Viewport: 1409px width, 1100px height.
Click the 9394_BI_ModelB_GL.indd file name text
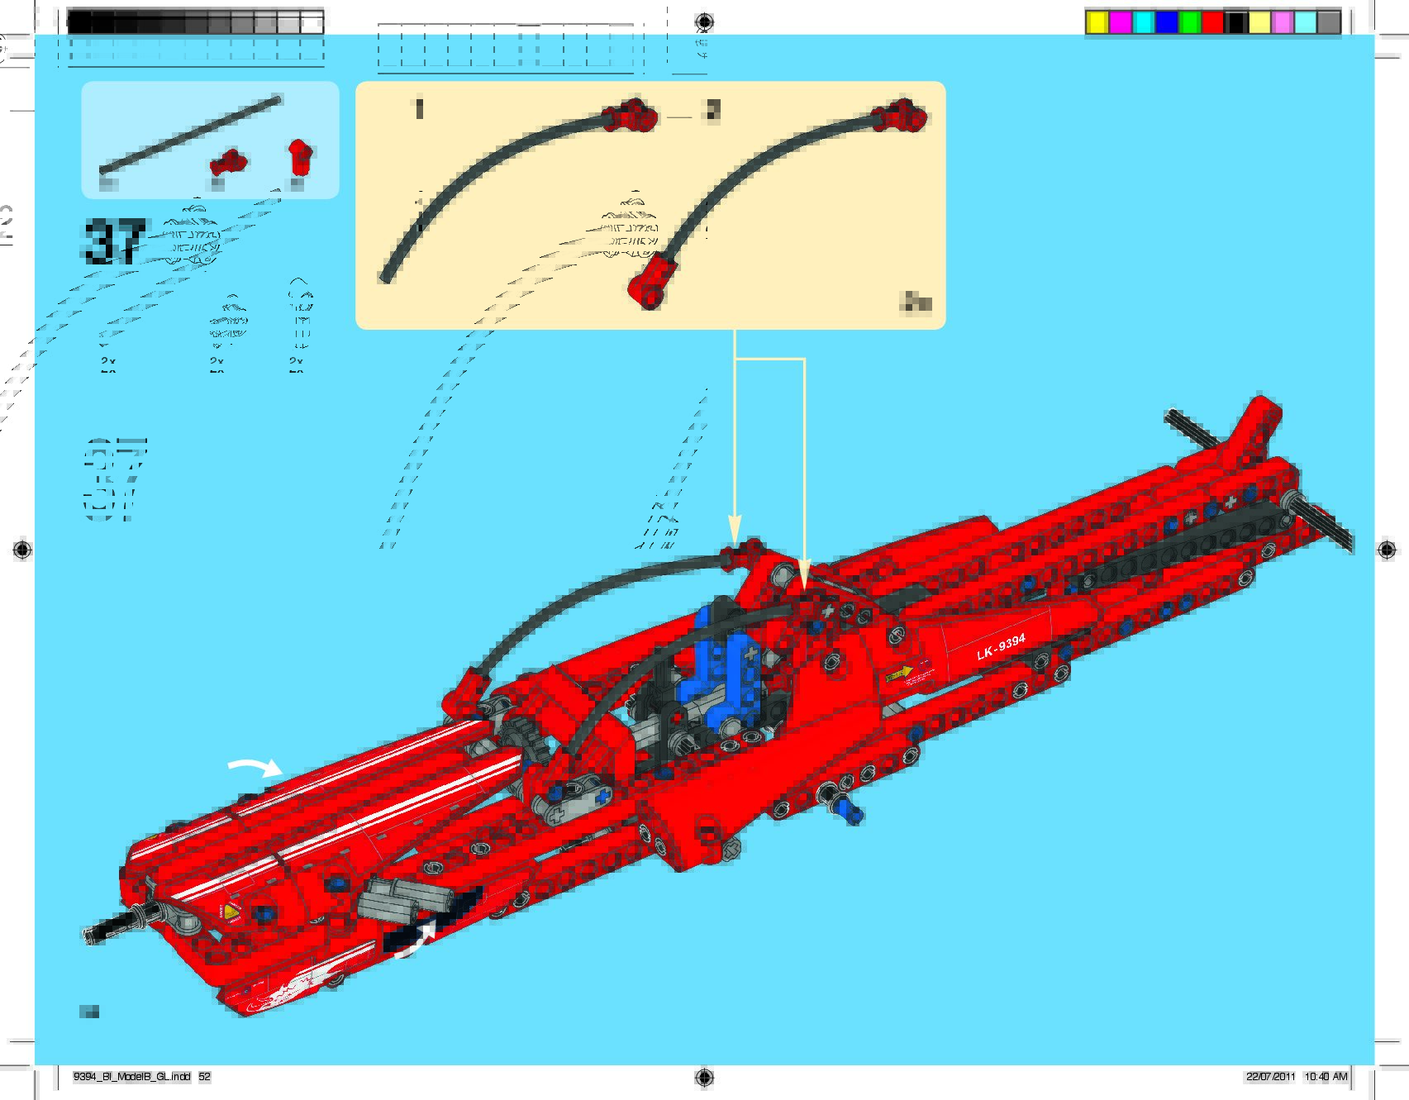click(x=132, y=1077)
